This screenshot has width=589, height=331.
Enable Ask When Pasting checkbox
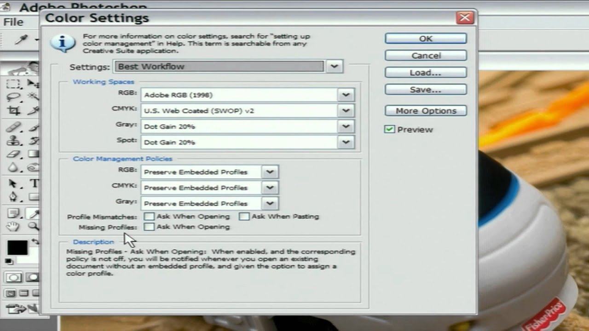[244, 216]
